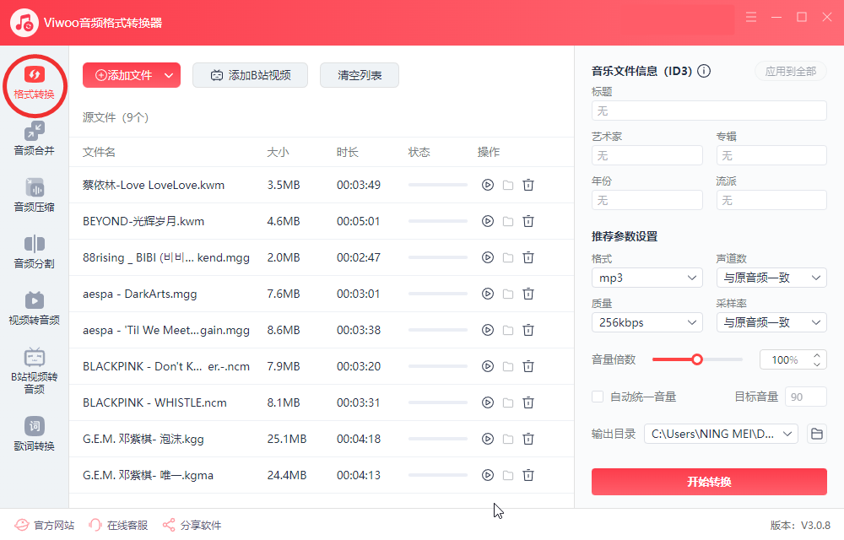This screenshot has width=844, height=540.
Task: Increase 音量倍数 with up stepper arrow
Action: [x=817, y=355]
